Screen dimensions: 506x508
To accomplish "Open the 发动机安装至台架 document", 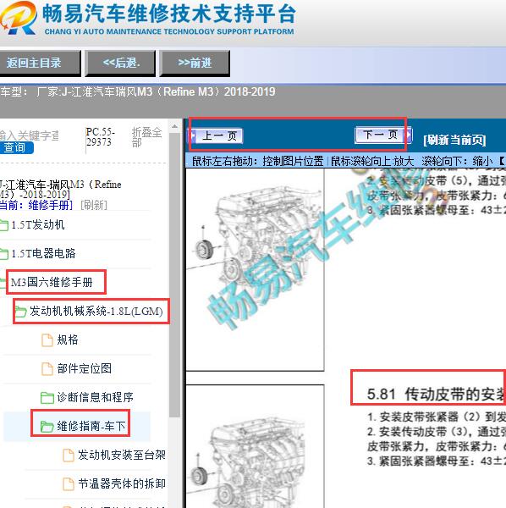I will 122,455.
